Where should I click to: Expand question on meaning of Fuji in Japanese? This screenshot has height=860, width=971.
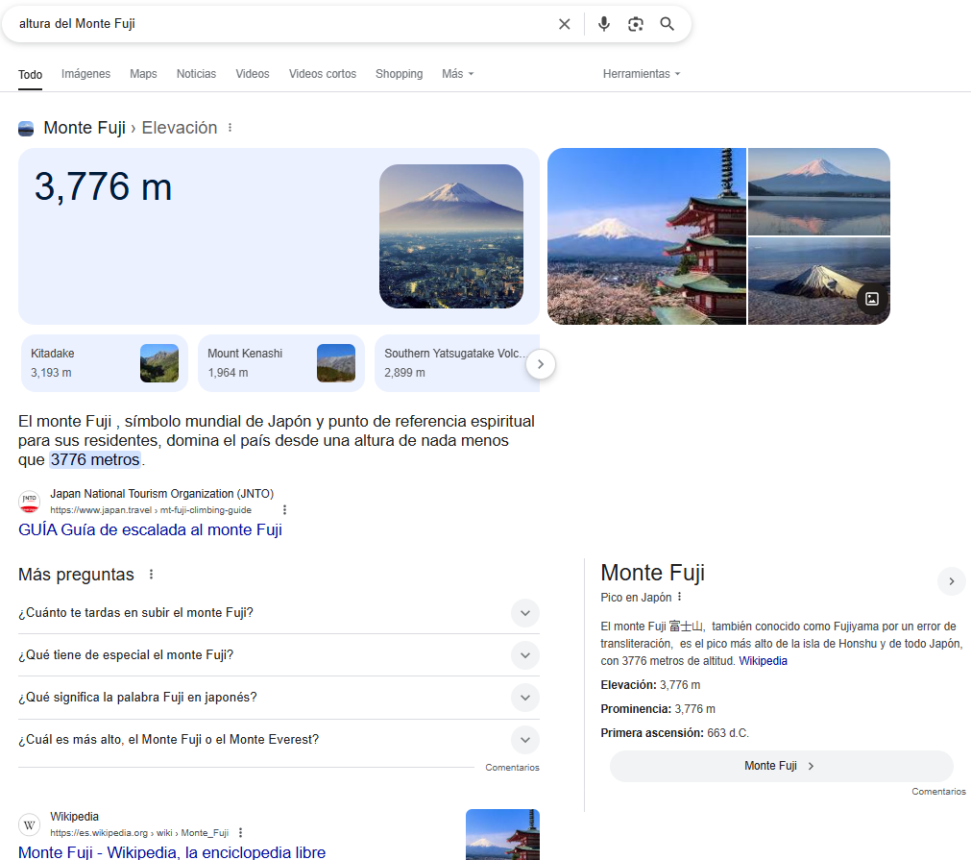coord(524,698)
